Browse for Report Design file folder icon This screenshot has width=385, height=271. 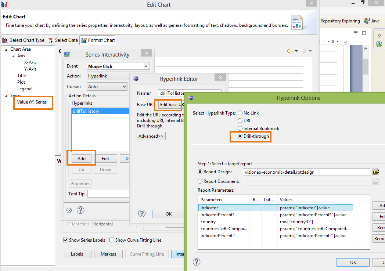[x=376, y=172]
